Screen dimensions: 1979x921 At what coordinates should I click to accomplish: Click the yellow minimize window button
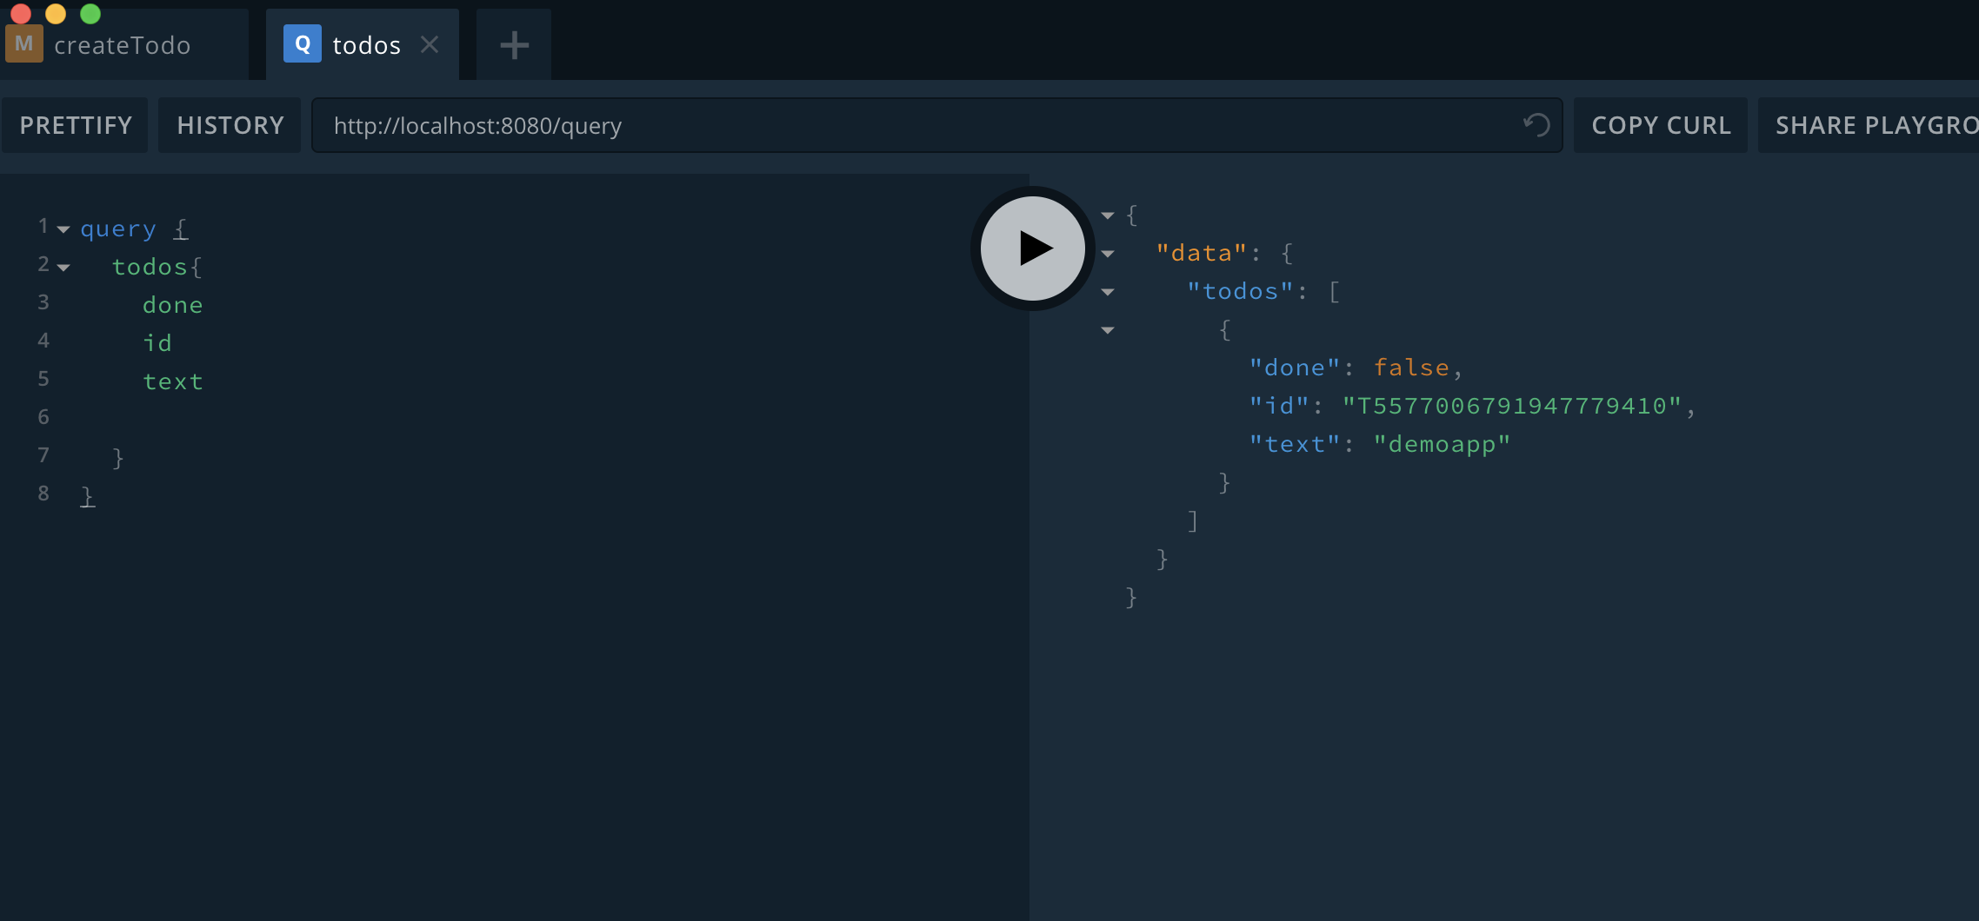coord(56,13)
